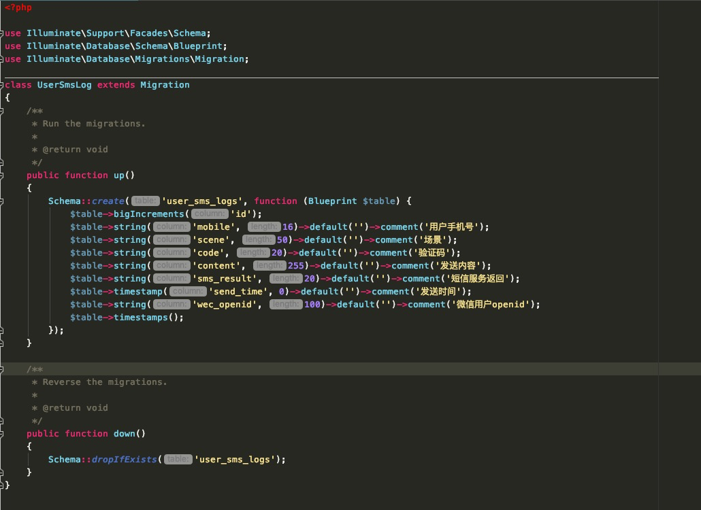Click the 'user_sms_logs' string in Schema::create

click(202, 201)
